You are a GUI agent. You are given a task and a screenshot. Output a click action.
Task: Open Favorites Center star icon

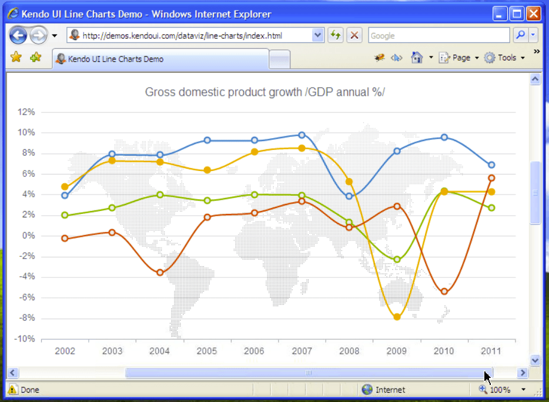(16, 57)
